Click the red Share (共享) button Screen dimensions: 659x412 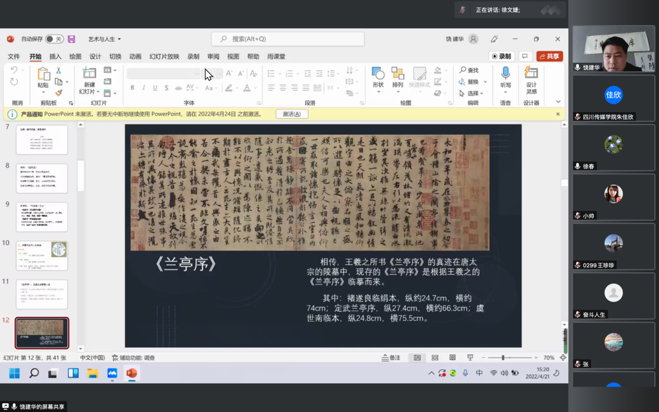[549, 56]
